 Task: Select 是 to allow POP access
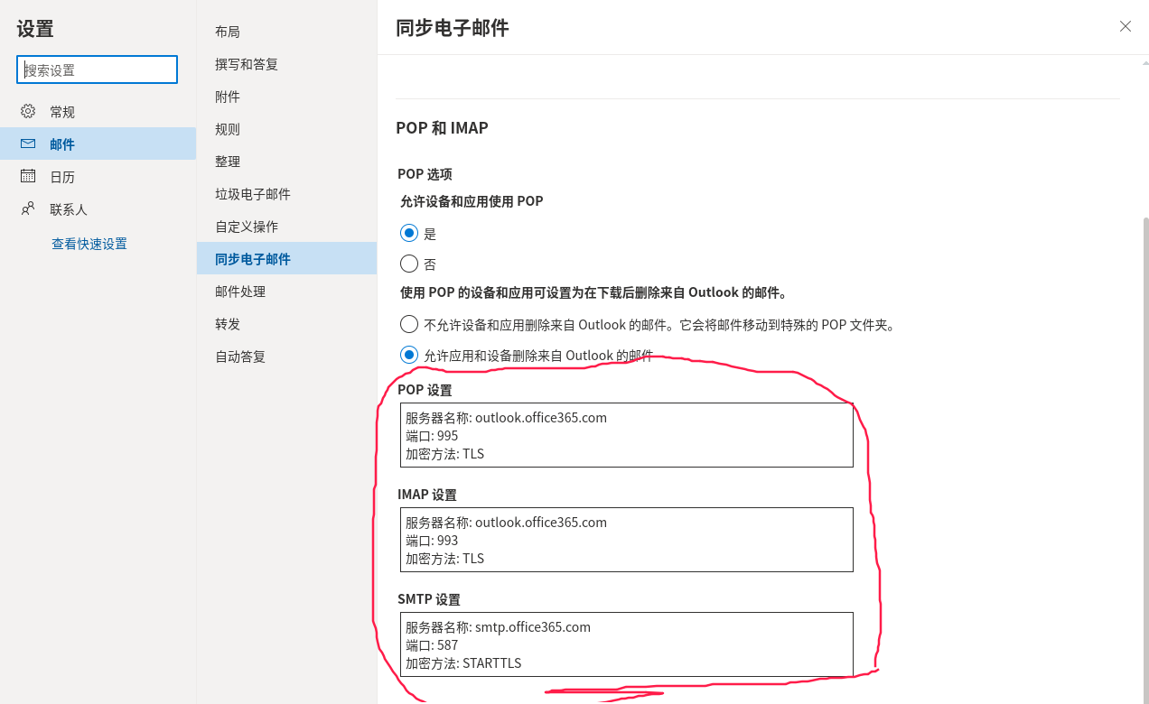point(409,233)
